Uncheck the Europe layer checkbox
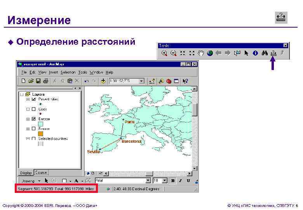The height and width of the screenshot is (210, 303). coord(34,119)
